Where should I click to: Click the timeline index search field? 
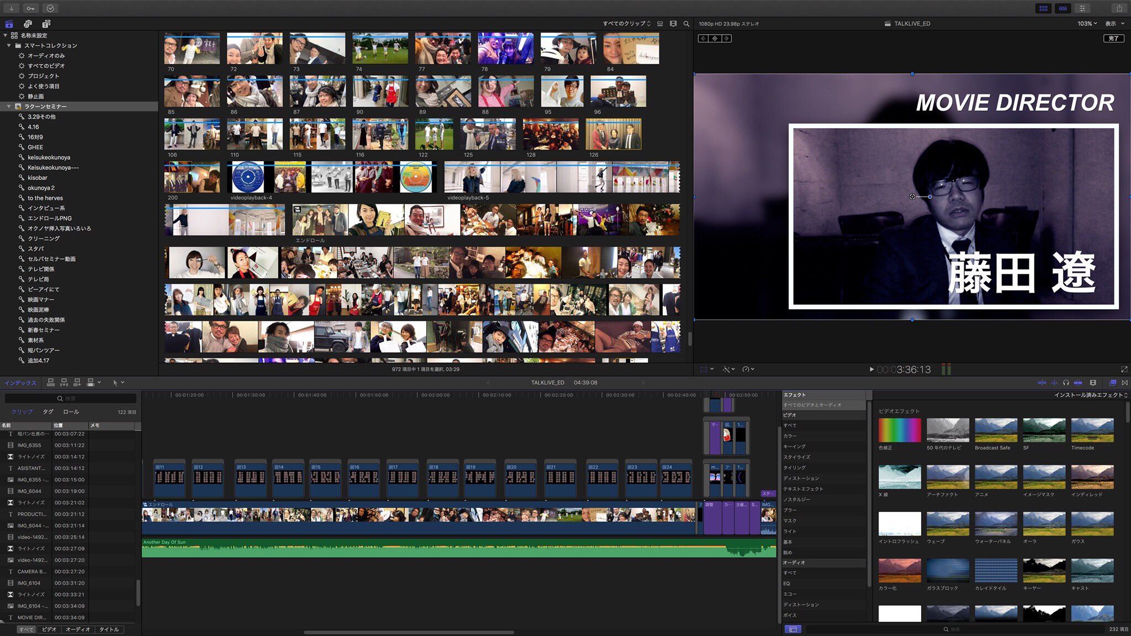pyautogui.click(x=70, y=399)
